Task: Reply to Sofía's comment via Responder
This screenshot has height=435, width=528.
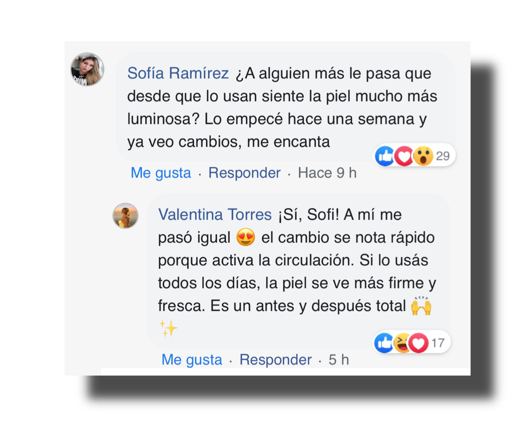Action: 244,173
